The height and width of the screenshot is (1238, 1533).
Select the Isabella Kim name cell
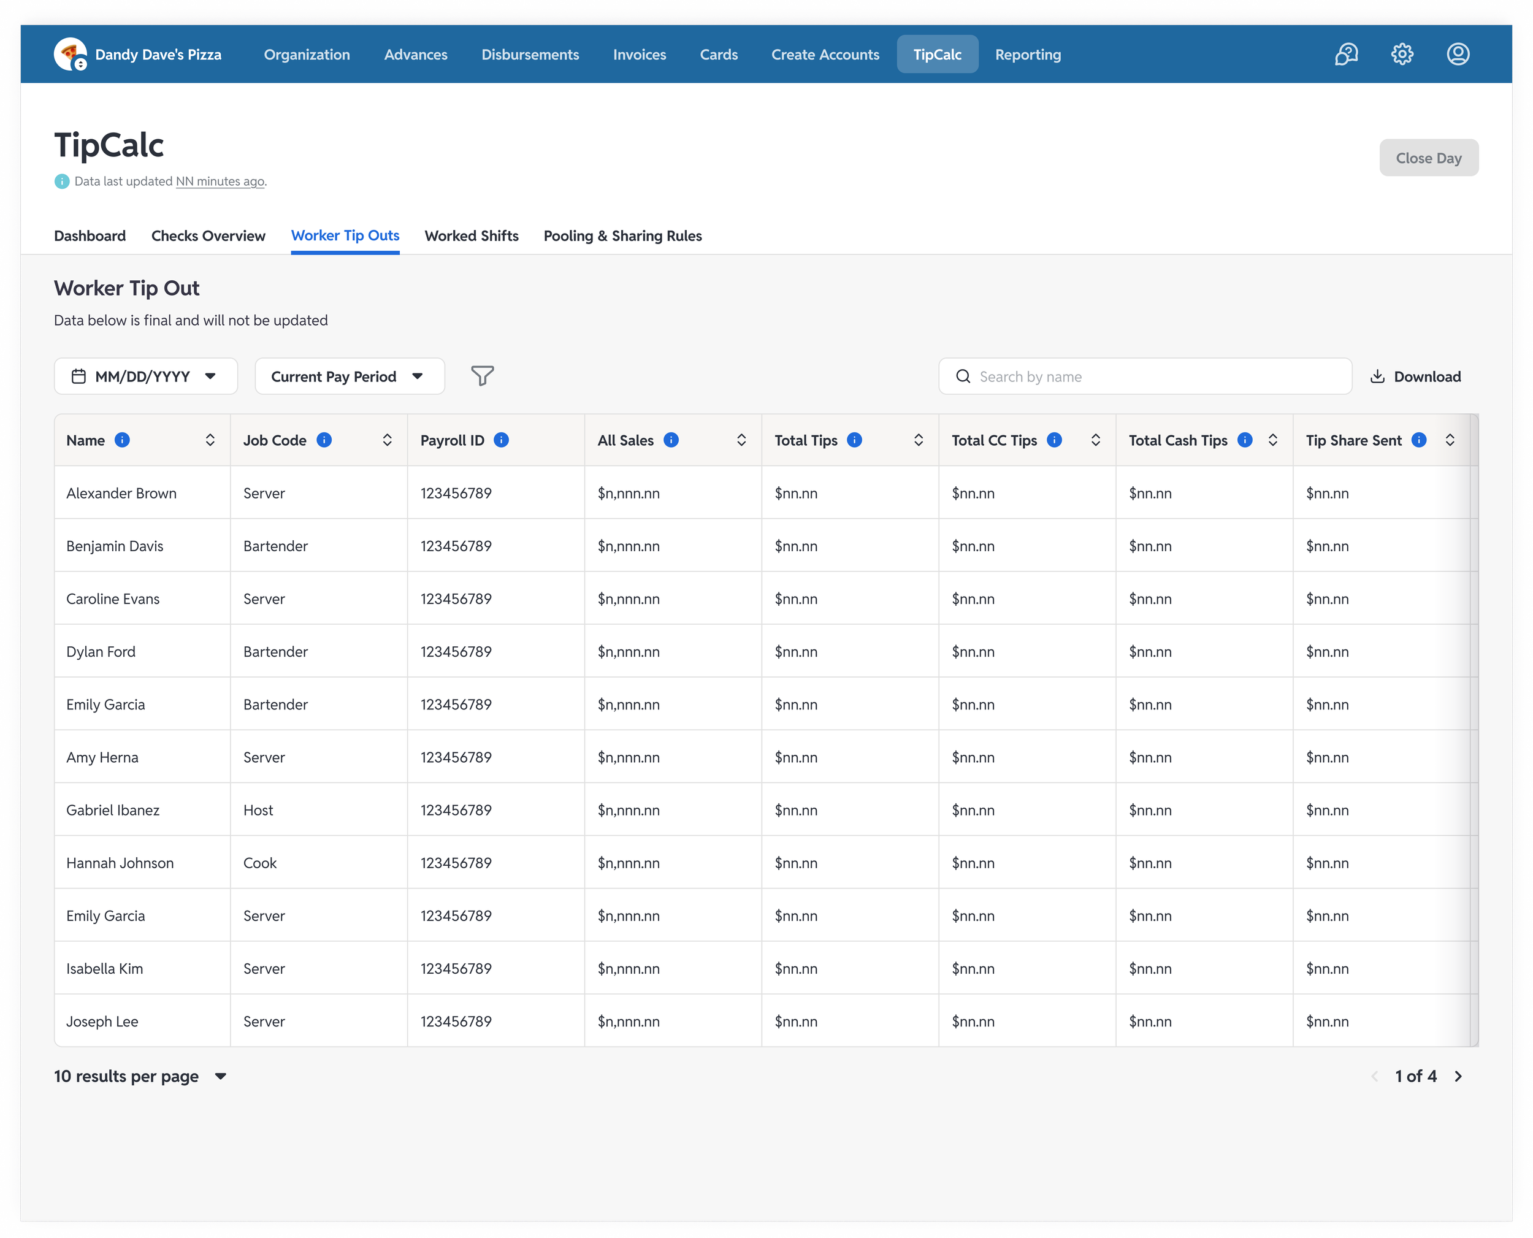pyautogui.click(x=143, y=968)
